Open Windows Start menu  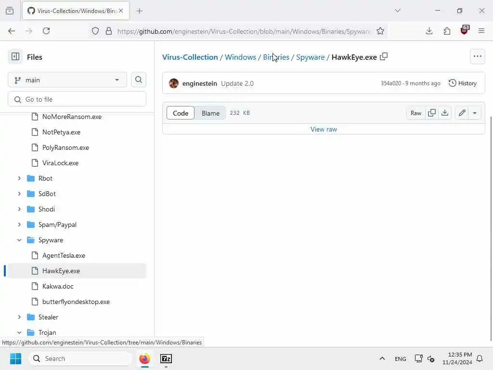pos(15,358)
